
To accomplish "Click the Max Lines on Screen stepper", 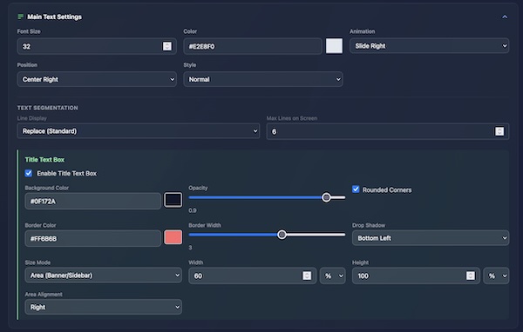I will click(499, 131).
